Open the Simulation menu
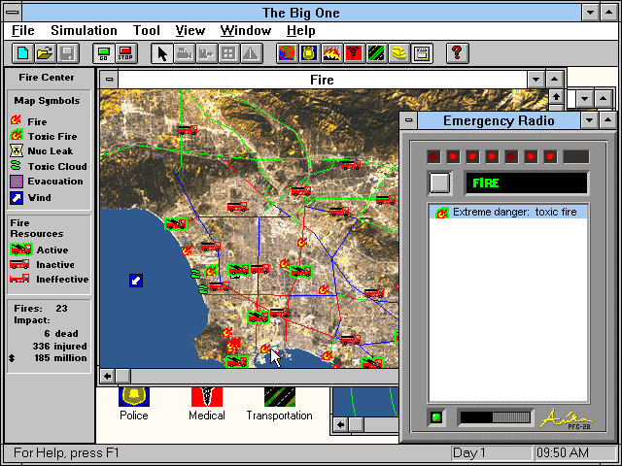 tap(85, 30)
